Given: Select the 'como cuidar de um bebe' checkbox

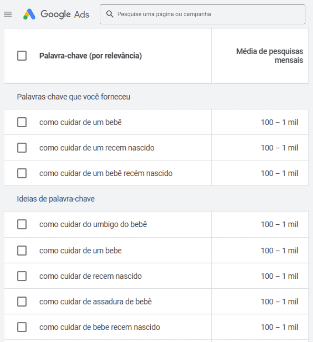Looking at the screenshot, I should click(x=22, y=250).
